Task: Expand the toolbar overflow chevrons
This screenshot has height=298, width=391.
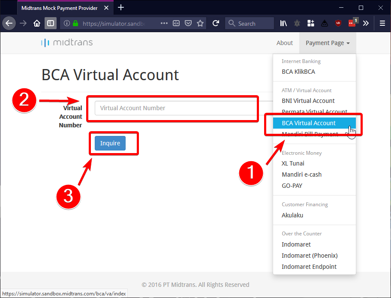Action: click(x=366, y=24)
